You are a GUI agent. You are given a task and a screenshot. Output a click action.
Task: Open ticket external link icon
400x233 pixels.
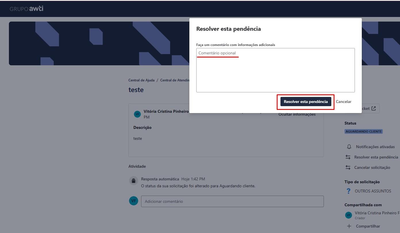[373, 108]
